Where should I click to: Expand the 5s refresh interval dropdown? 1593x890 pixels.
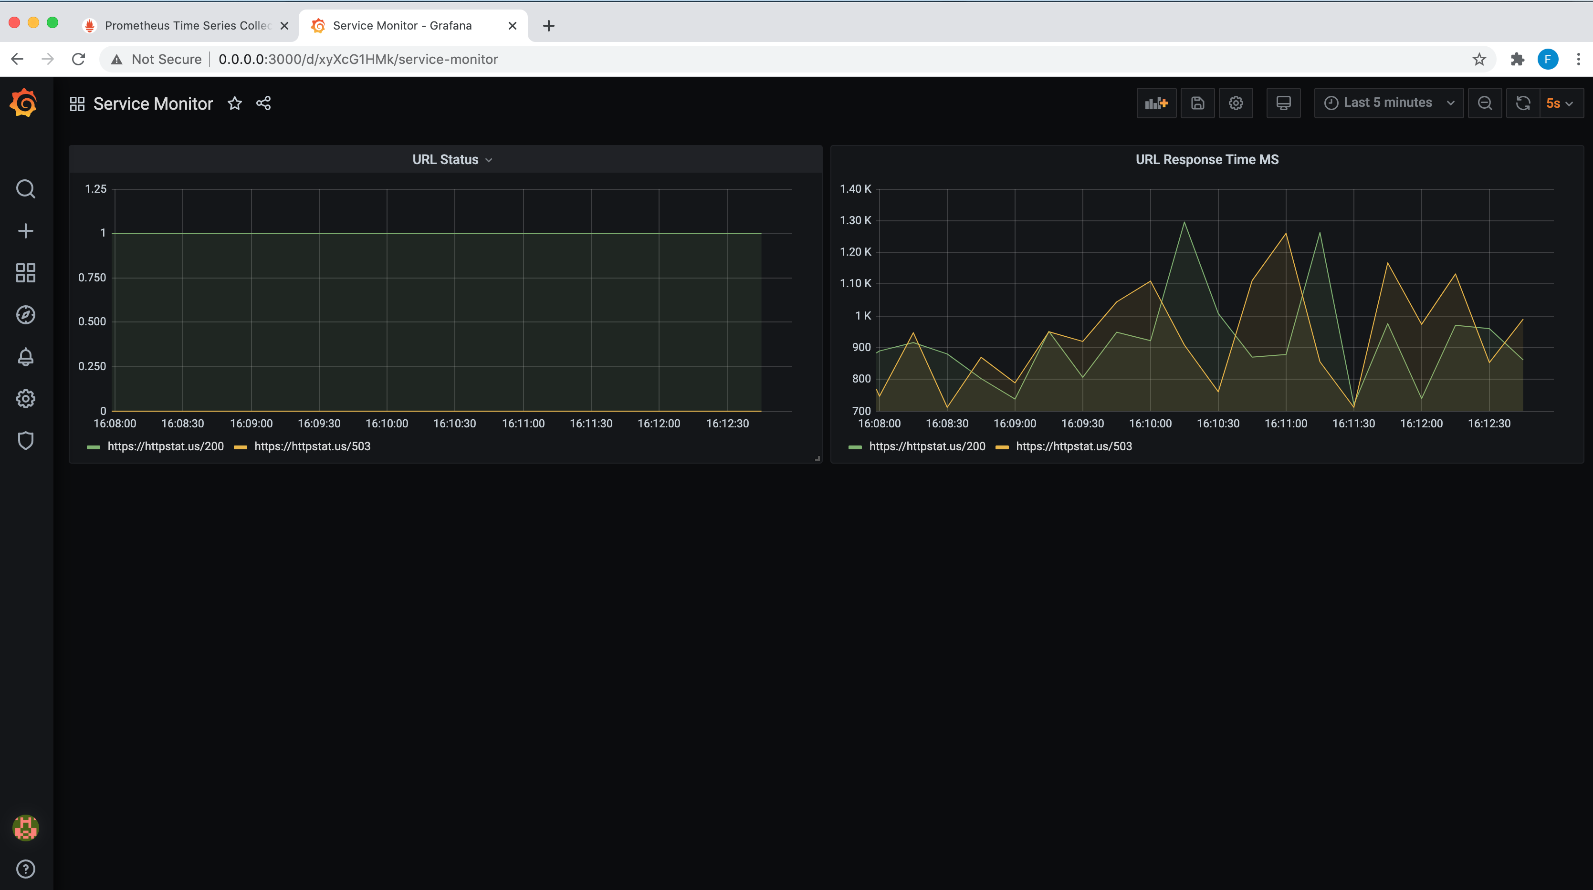(1560, 103)
